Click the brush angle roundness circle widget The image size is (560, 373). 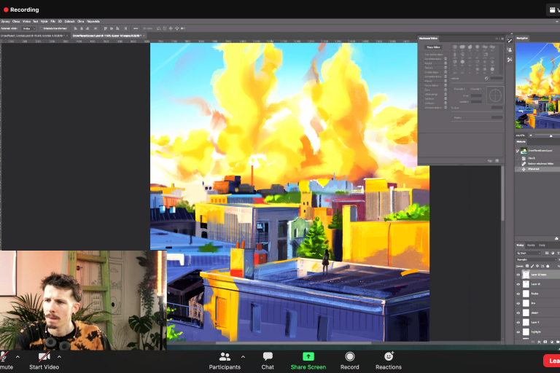(495, 95)
